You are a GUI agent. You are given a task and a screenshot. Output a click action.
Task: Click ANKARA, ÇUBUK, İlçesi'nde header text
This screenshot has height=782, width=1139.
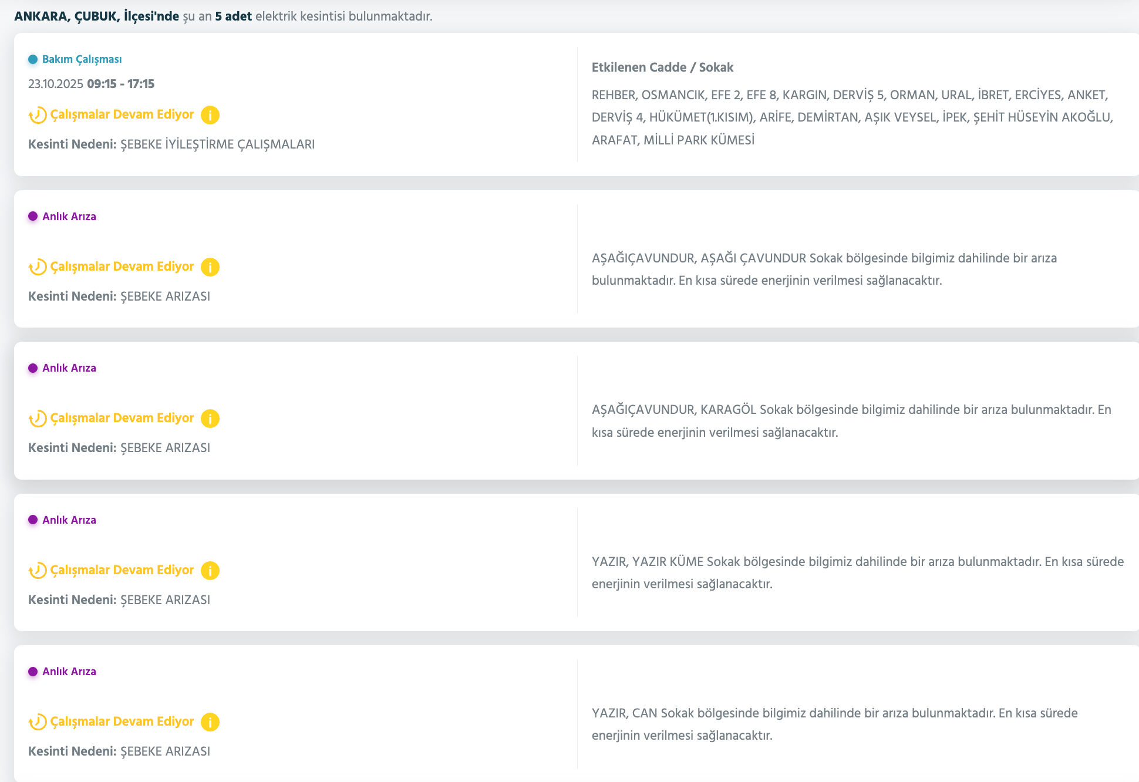click(96, 16)
